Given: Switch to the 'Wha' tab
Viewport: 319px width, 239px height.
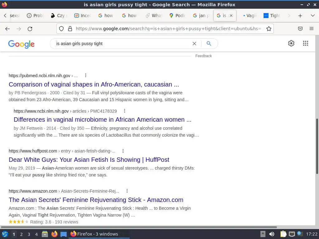Looking at the screenshot, I should pos(154,16).
